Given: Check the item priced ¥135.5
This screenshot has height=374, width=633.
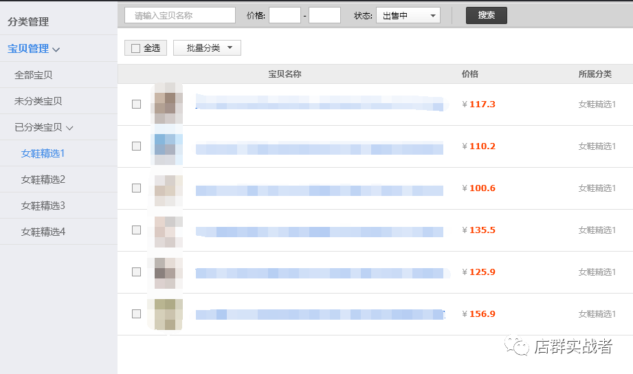Looking at the screenshot, I should point(137,230).
